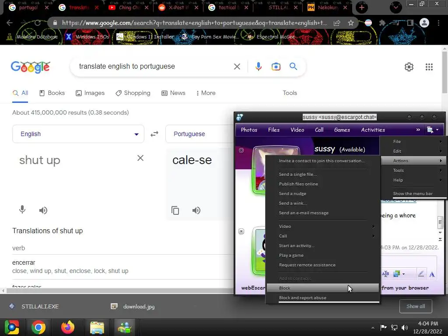Change font with A icon in messenger
The height and width of the screenshot is (336, 448).
pos(432,274)
